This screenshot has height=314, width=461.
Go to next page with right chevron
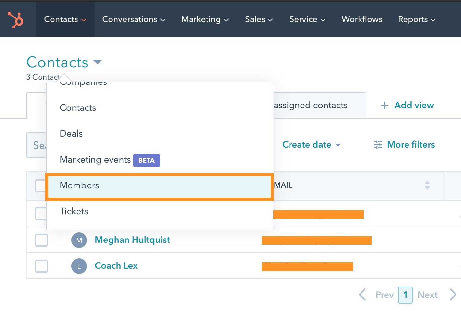[x=453, y=295]
